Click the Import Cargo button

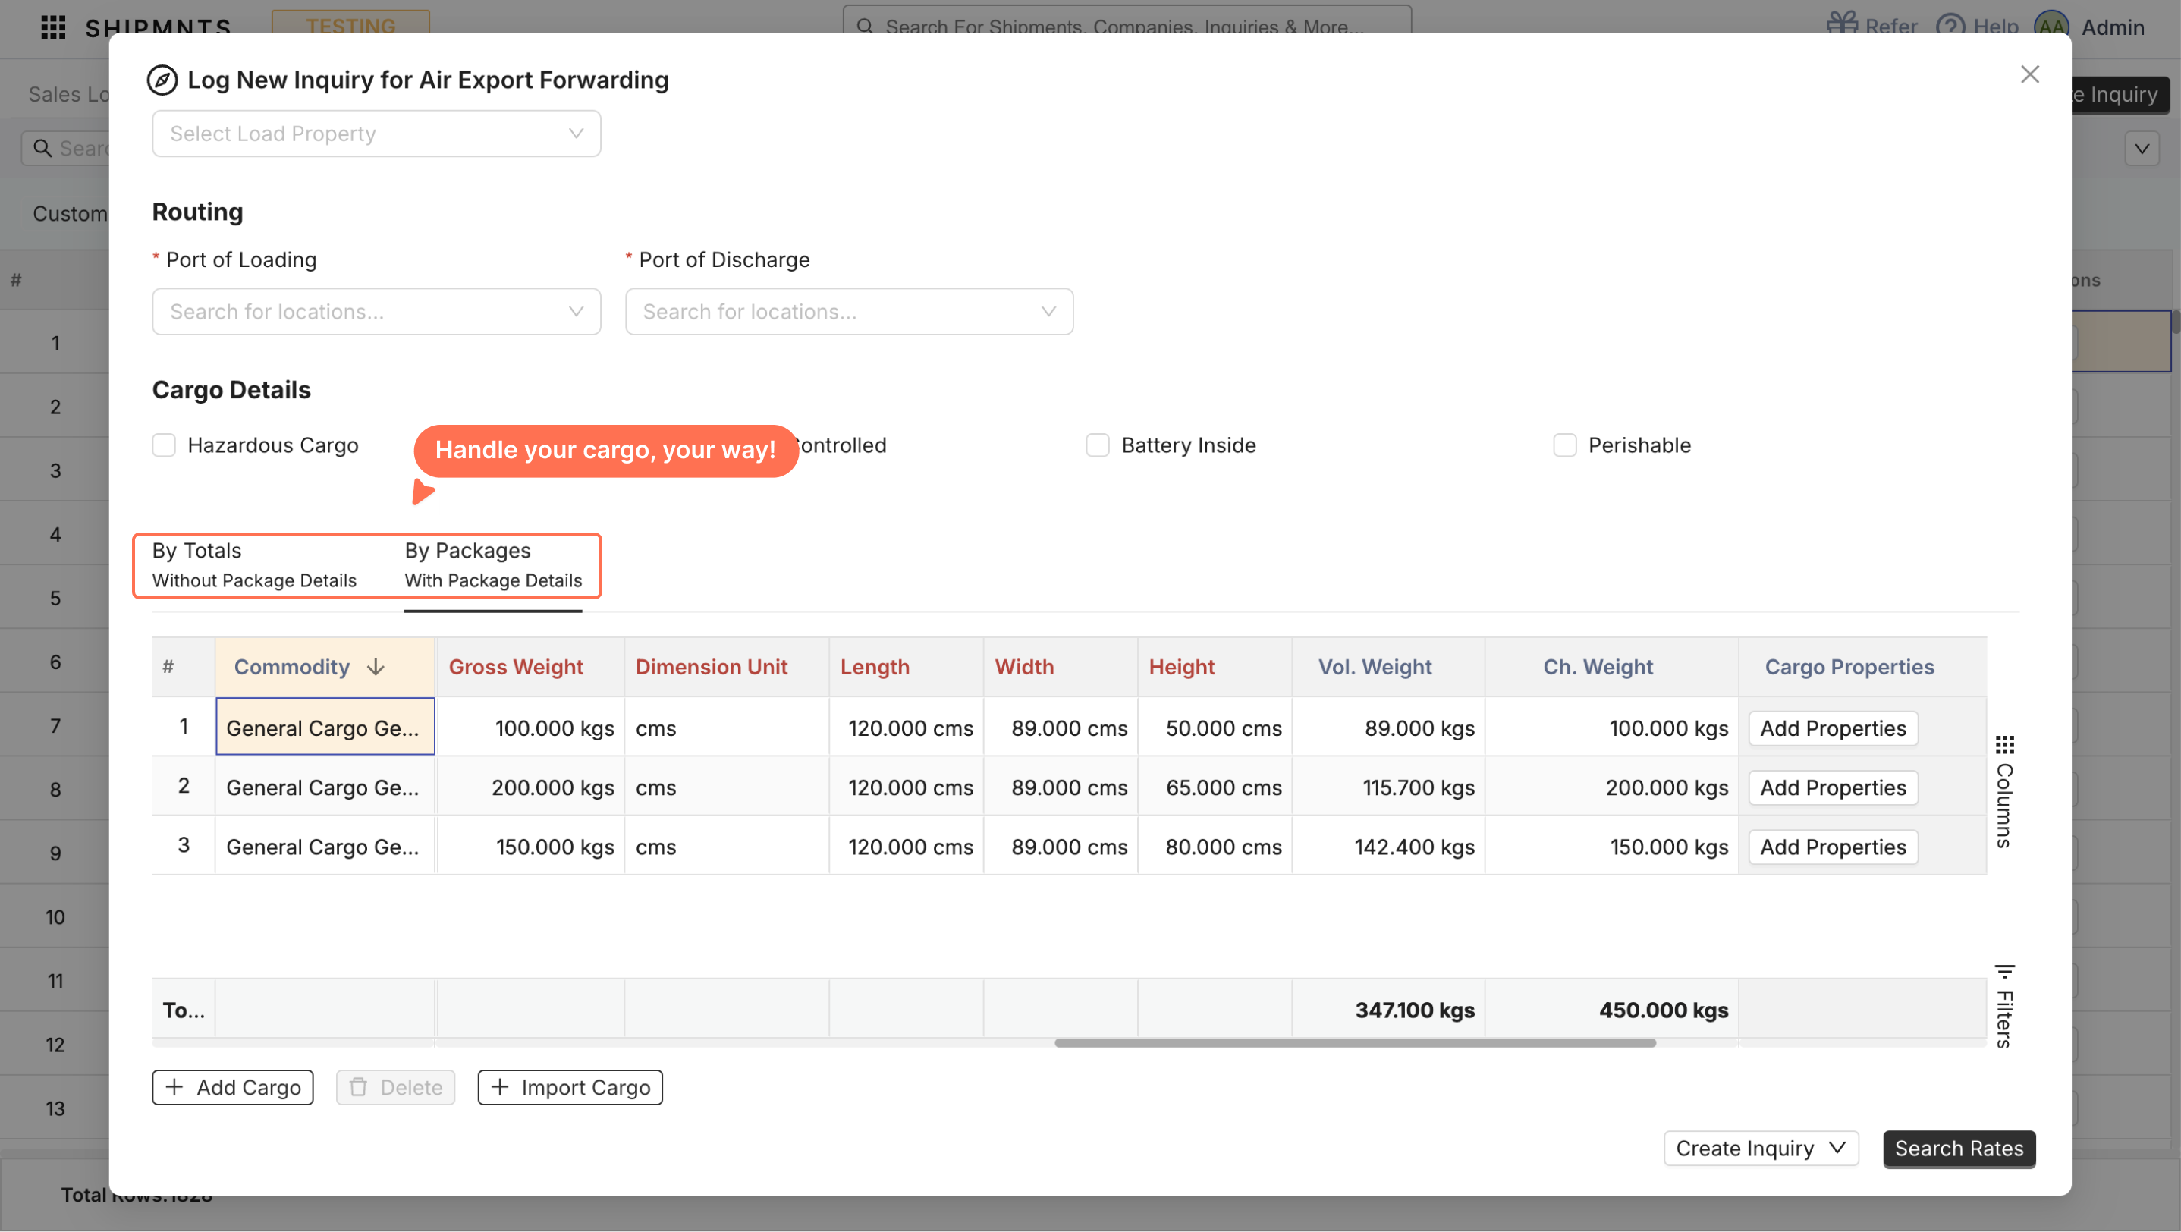click(x=570, y=1088)
